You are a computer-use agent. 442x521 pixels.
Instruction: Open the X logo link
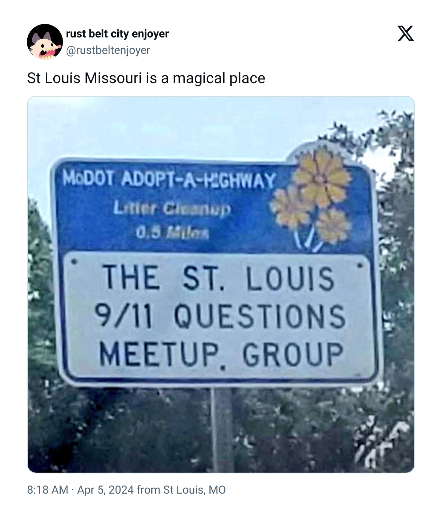pyautogui.click(x=405, y=34)
